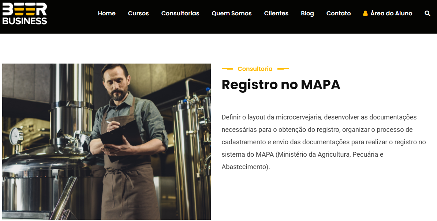Open the Cursos menu item
The width and height of the screenshot is (437, 221).
tap(138, 14)
